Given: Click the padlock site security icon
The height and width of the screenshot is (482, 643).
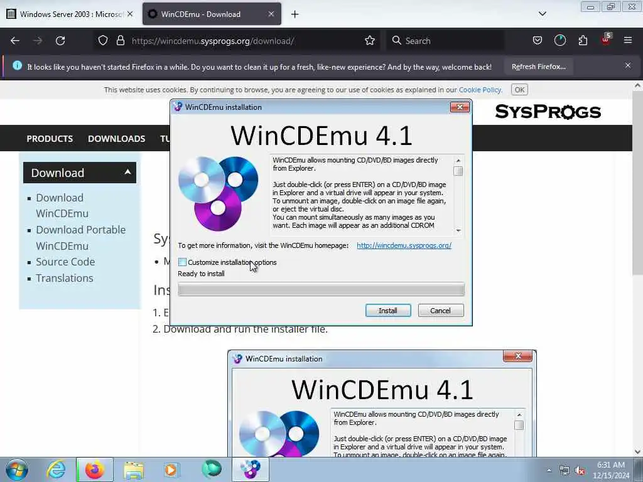Looking at the screenshot, I should 120,41.
